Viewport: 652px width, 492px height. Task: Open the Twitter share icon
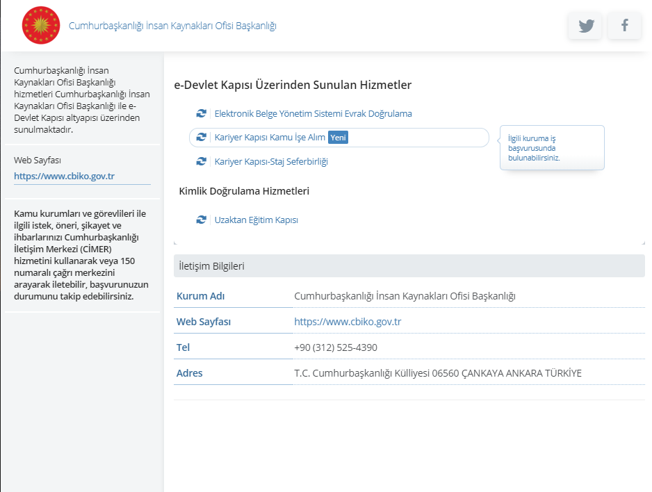(x=585, y=26)
